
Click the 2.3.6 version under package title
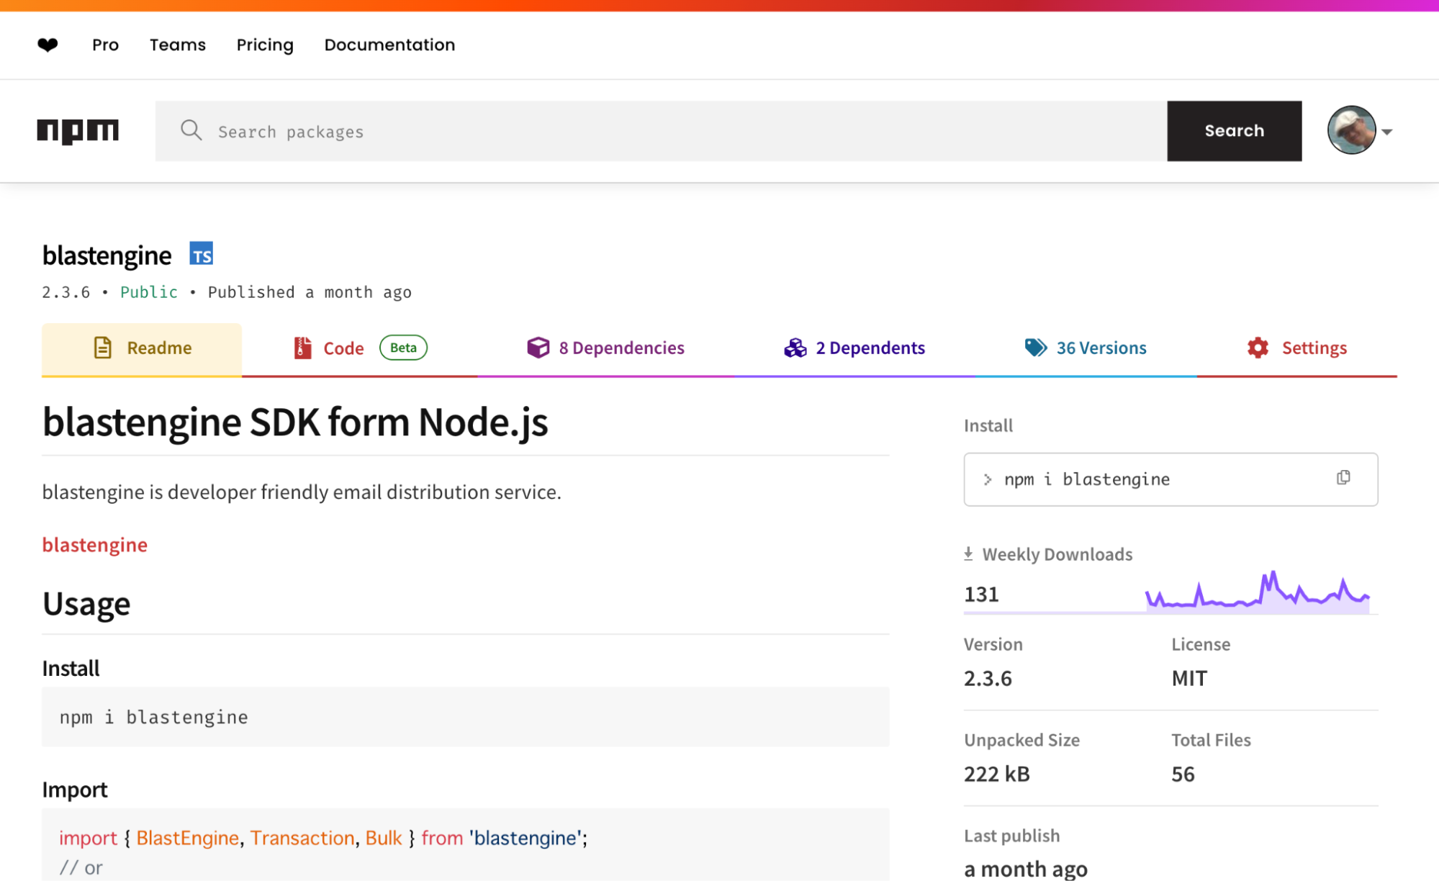coord(66,292)
